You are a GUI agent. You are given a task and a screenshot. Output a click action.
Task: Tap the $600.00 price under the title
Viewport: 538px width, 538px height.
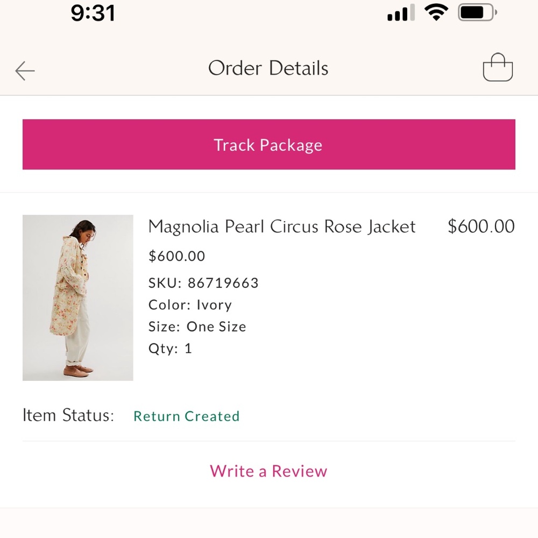176,256
